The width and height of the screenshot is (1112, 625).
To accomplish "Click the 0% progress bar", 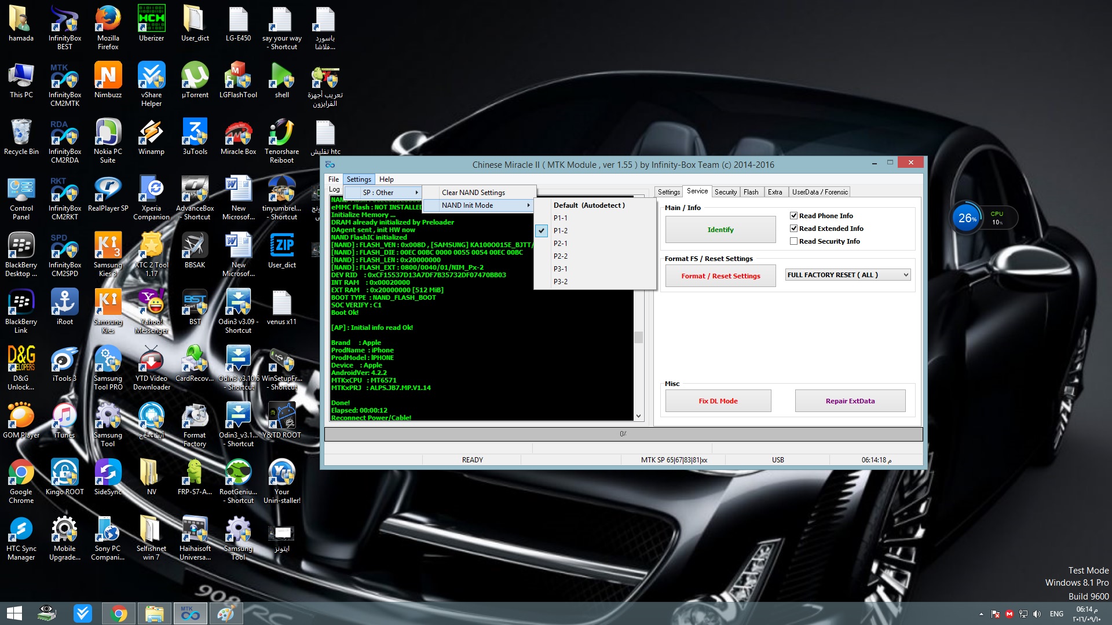I will pyautogui.click(x=623, y=434).
